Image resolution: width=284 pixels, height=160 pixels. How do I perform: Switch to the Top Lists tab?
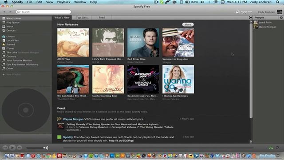(x=82, y=18)
